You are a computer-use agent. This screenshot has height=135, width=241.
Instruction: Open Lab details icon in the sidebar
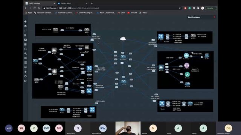[x=25, y=63]
